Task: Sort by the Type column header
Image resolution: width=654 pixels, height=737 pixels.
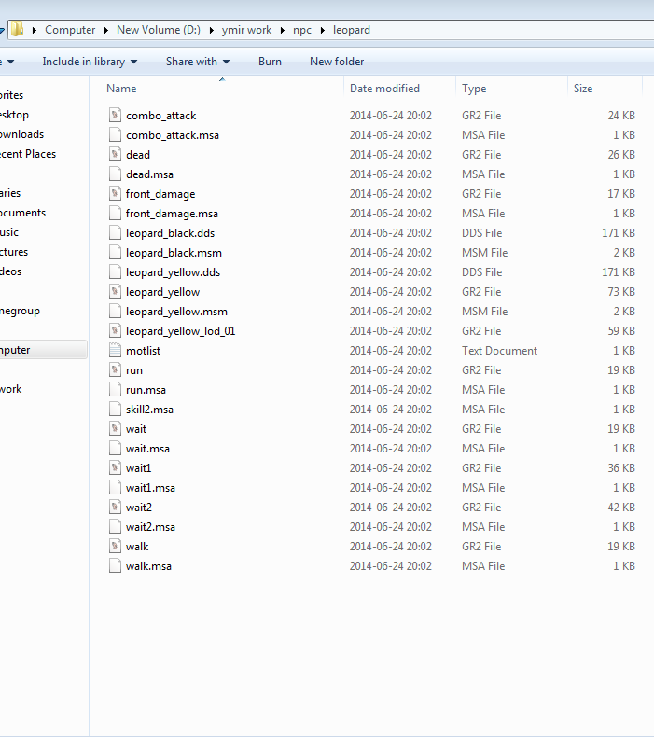Action: [x=474, y=89]
